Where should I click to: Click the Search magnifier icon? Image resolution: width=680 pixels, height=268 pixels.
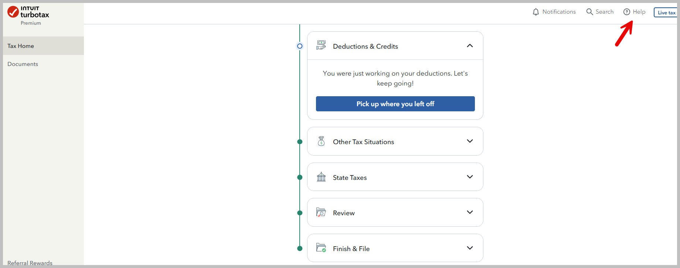tap(589, 12)
